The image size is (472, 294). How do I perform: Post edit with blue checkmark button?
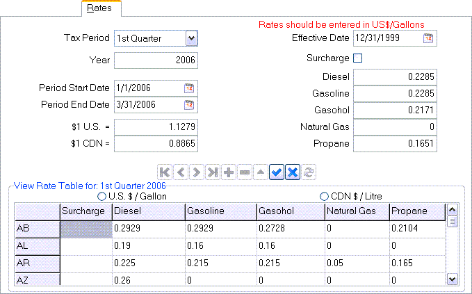pyautogui.click(x=276, y=173)
